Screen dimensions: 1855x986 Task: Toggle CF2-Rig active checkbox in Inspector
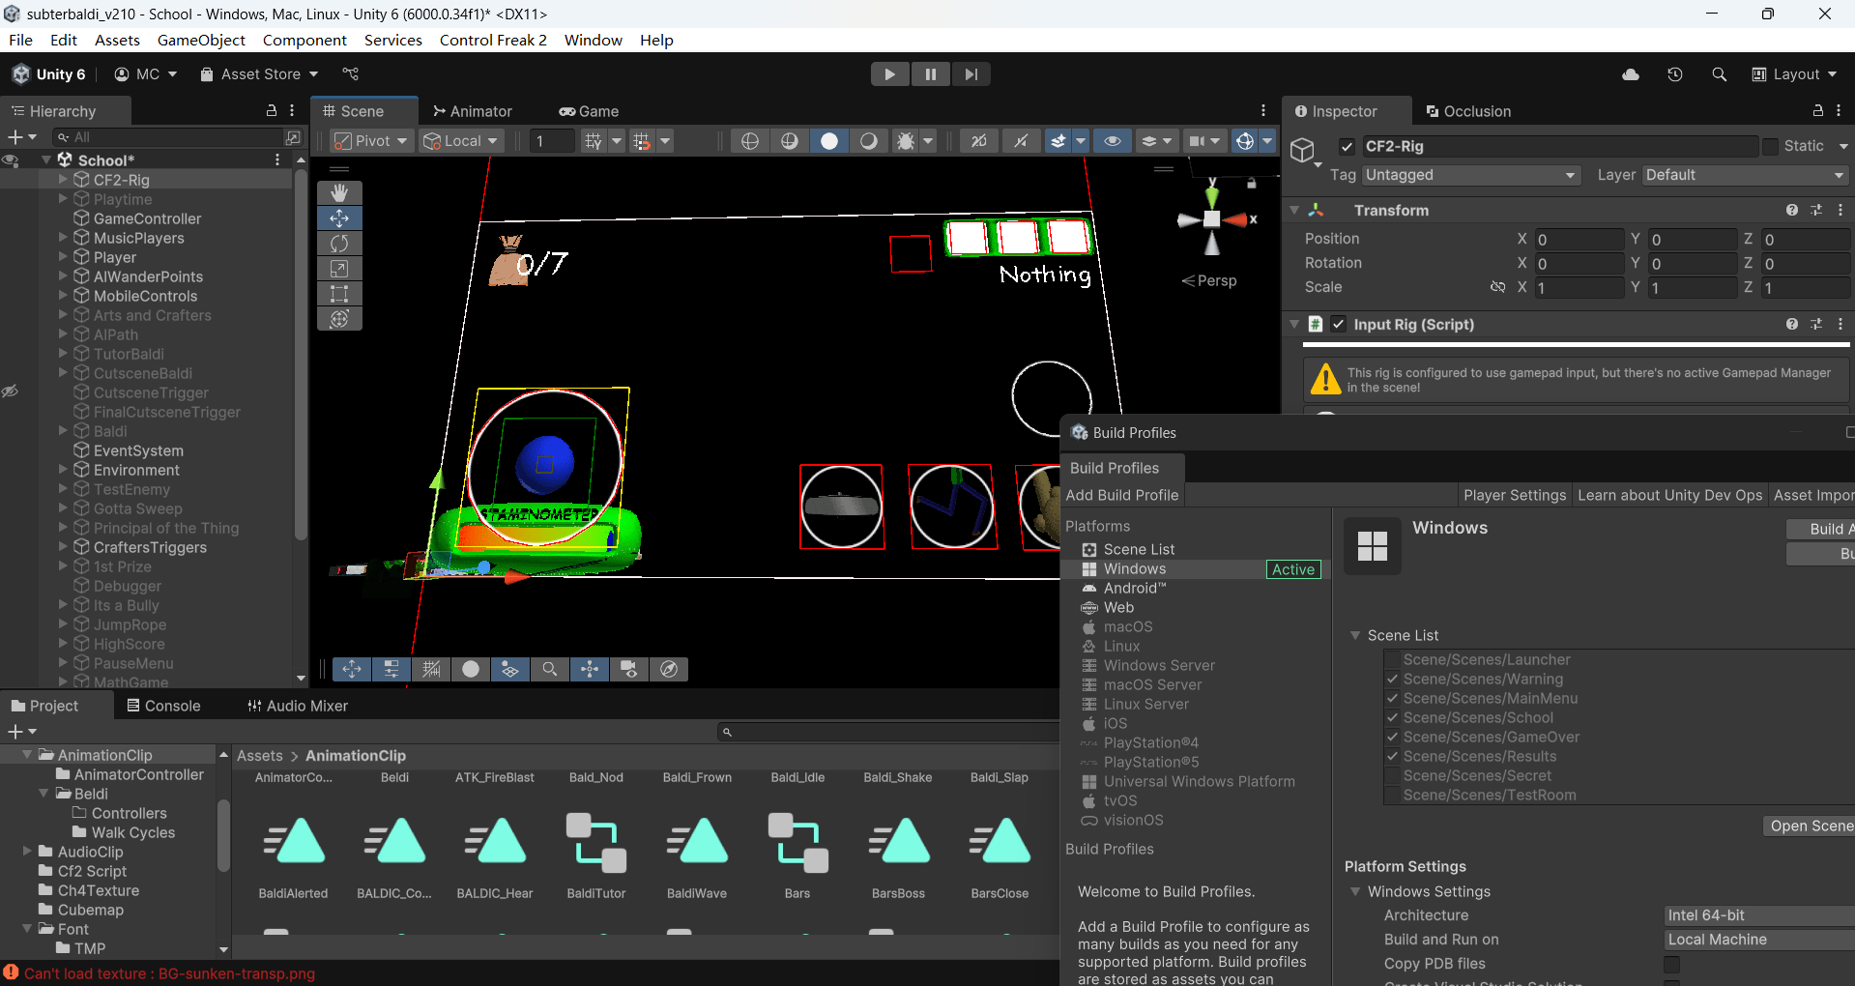(1347, 146)
